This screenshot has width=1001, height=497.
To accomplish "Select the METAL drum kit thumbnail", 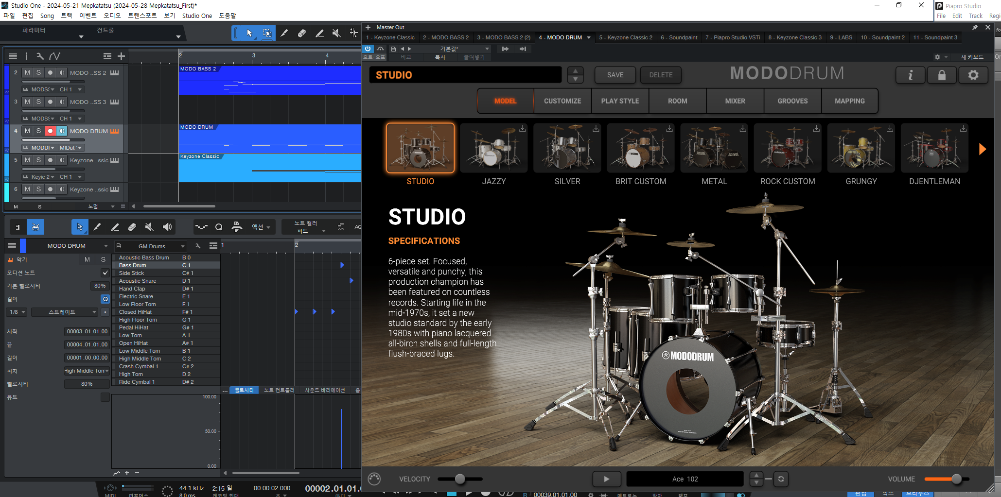I will 714,148.
